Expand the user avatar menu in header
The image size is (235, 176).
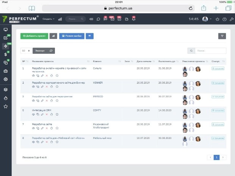[207, 19]
